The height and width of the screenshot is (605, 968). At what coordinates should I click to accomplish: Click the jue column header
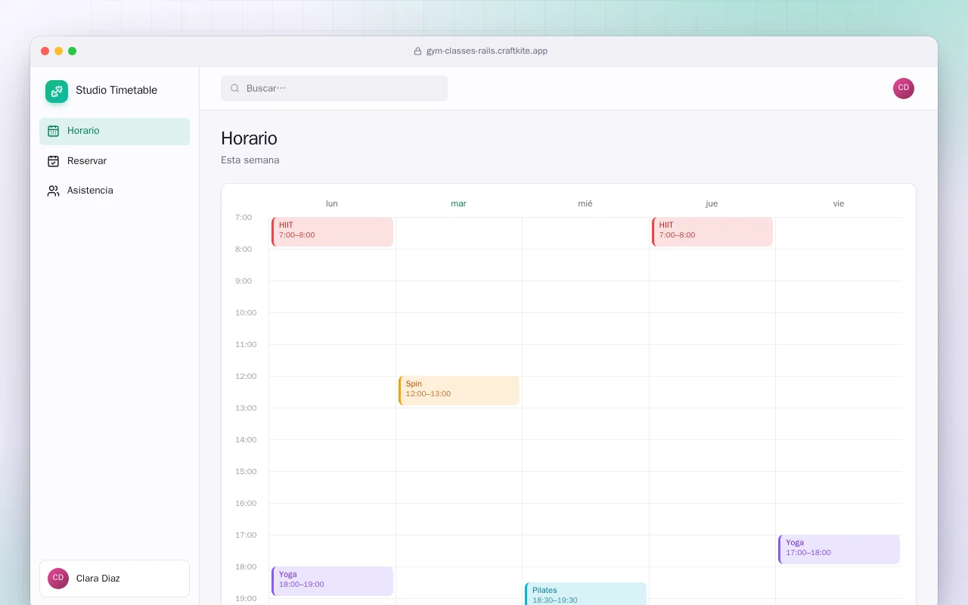[x=712, y=203]
